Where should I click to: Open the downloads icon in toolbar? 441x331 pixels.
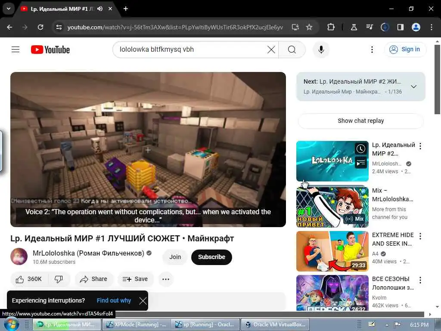(385, 27)
